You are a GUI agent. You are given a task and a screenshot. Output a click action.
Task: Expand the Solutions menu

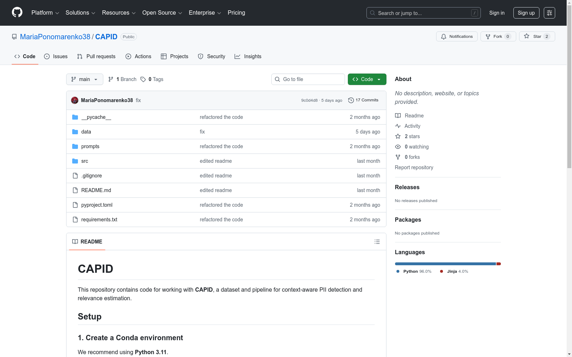(x=80, y=13)
